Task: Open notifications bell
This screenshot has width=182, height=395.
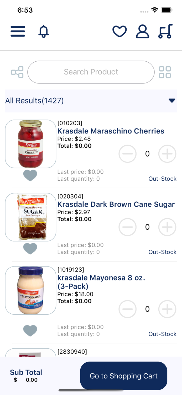Action: pos(44,32)
